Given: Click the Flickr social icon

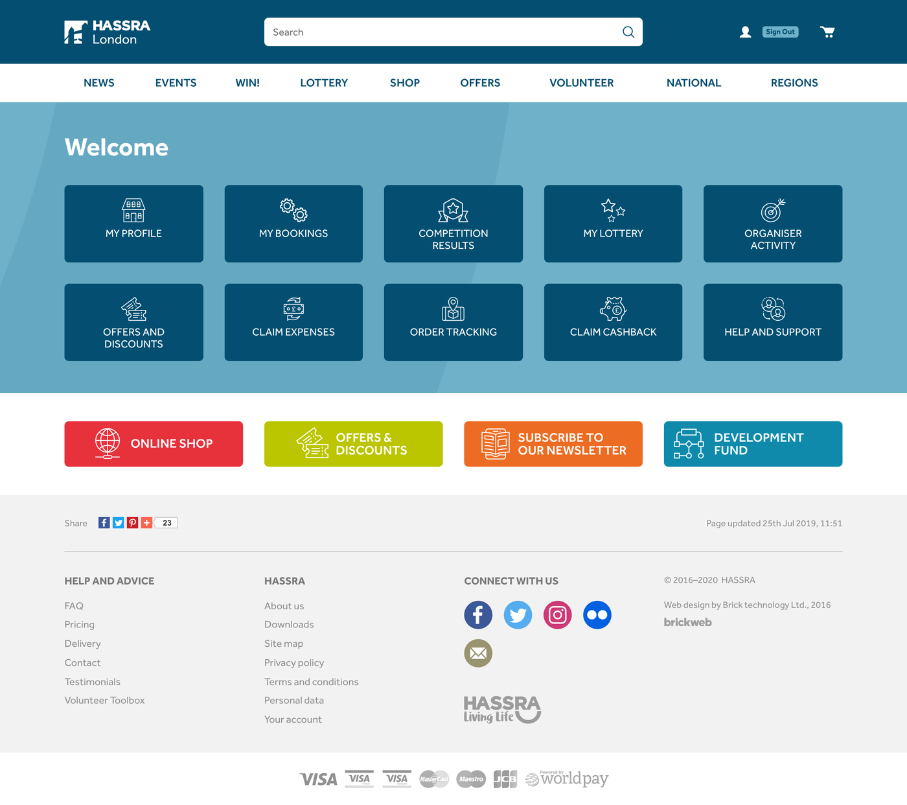Looking at the screenshot, I should tap(597, 614).
